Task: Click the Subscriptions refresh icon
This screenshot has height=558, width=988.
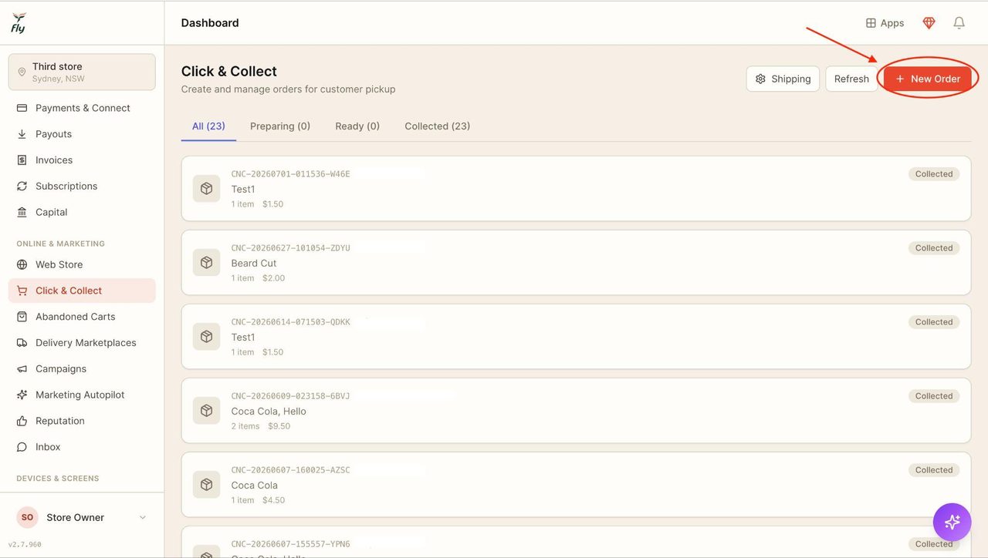Action: [22, 187]
